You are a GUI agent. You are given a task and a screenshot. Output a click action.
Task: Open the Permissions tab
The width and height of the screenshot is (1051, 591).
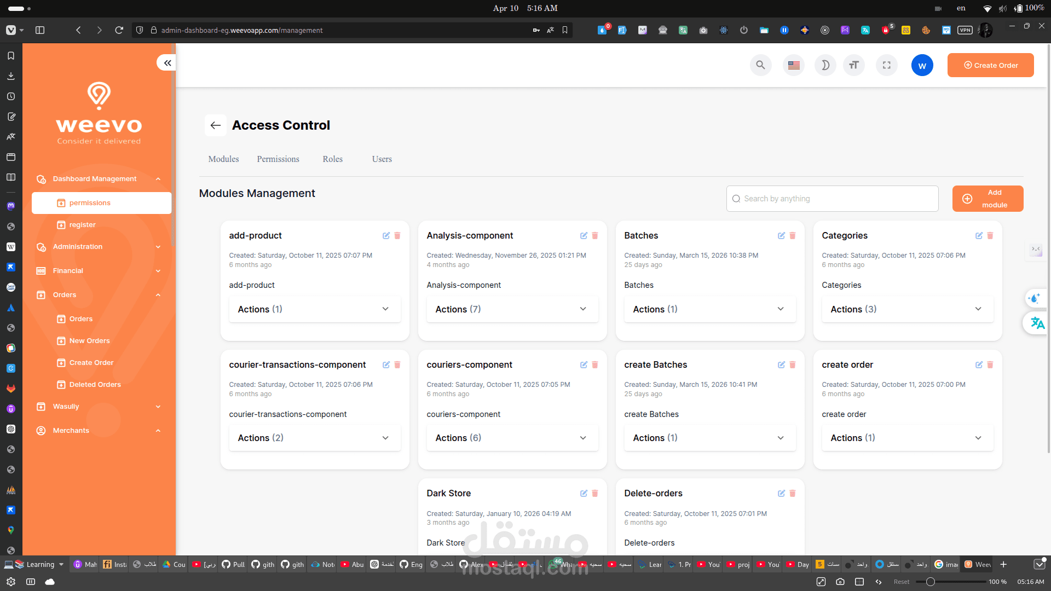278,159
